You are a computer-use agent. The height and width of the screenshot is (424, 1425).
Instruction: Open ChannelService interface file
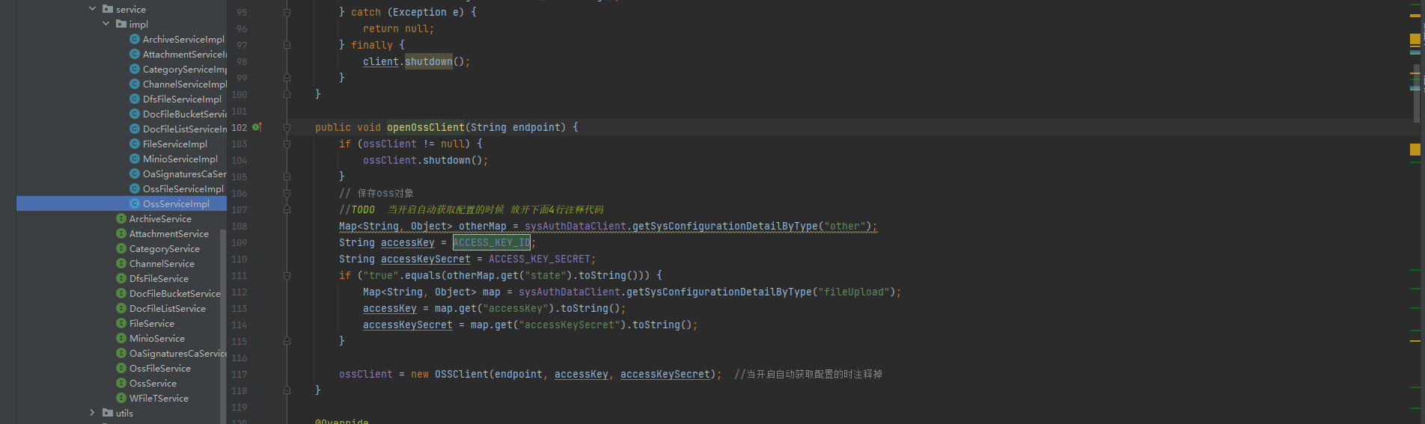(162, 263)
